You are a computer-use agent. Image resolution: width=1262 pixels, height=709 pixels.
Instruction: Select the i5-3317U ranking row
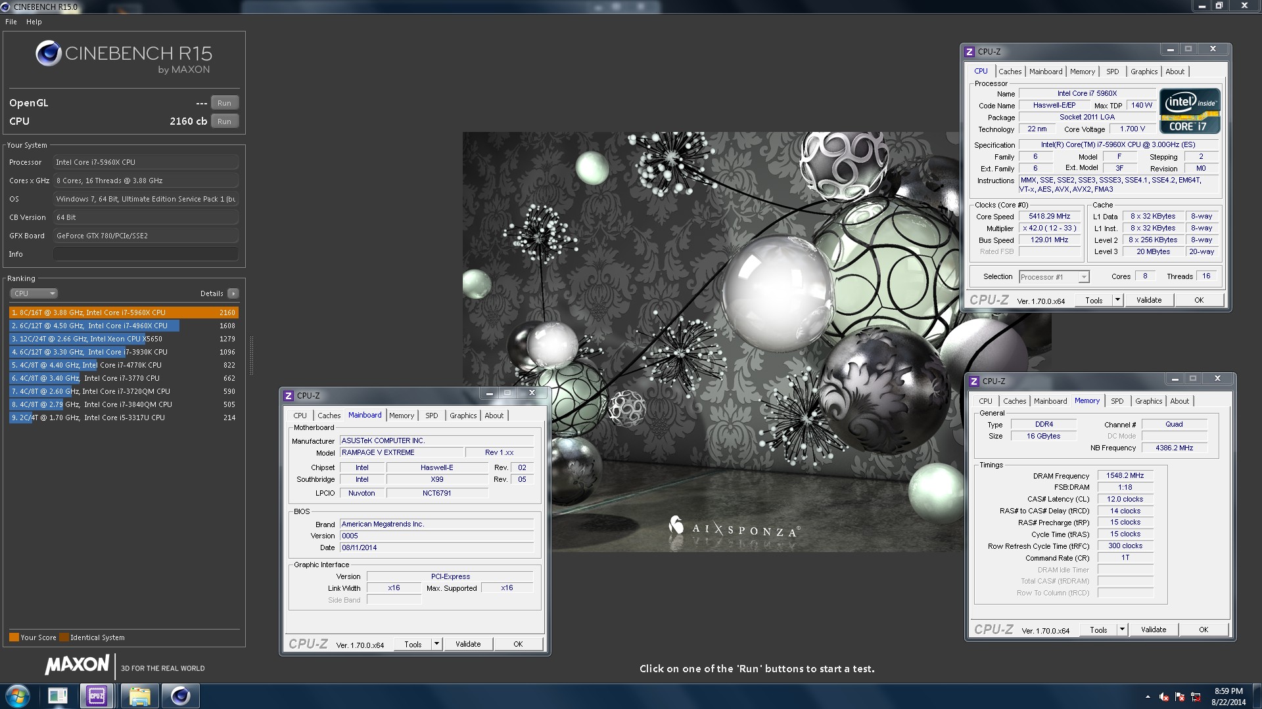(x=124, y=418)
